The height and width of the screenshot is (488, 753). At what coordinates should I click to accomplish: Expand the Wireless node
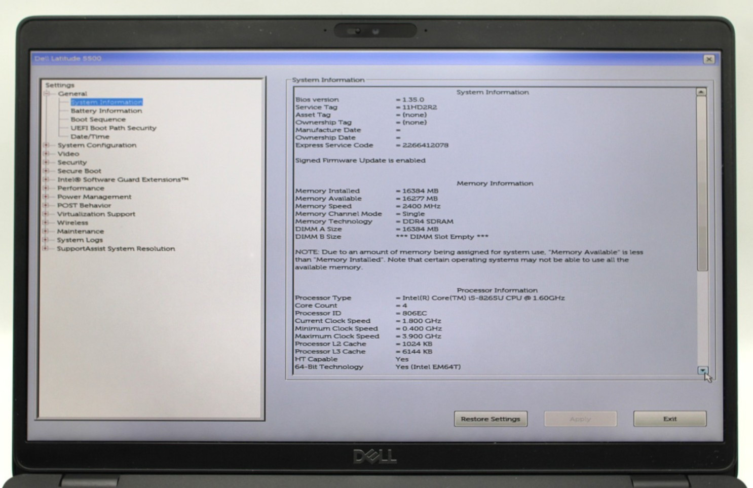[x=46, y=223]
